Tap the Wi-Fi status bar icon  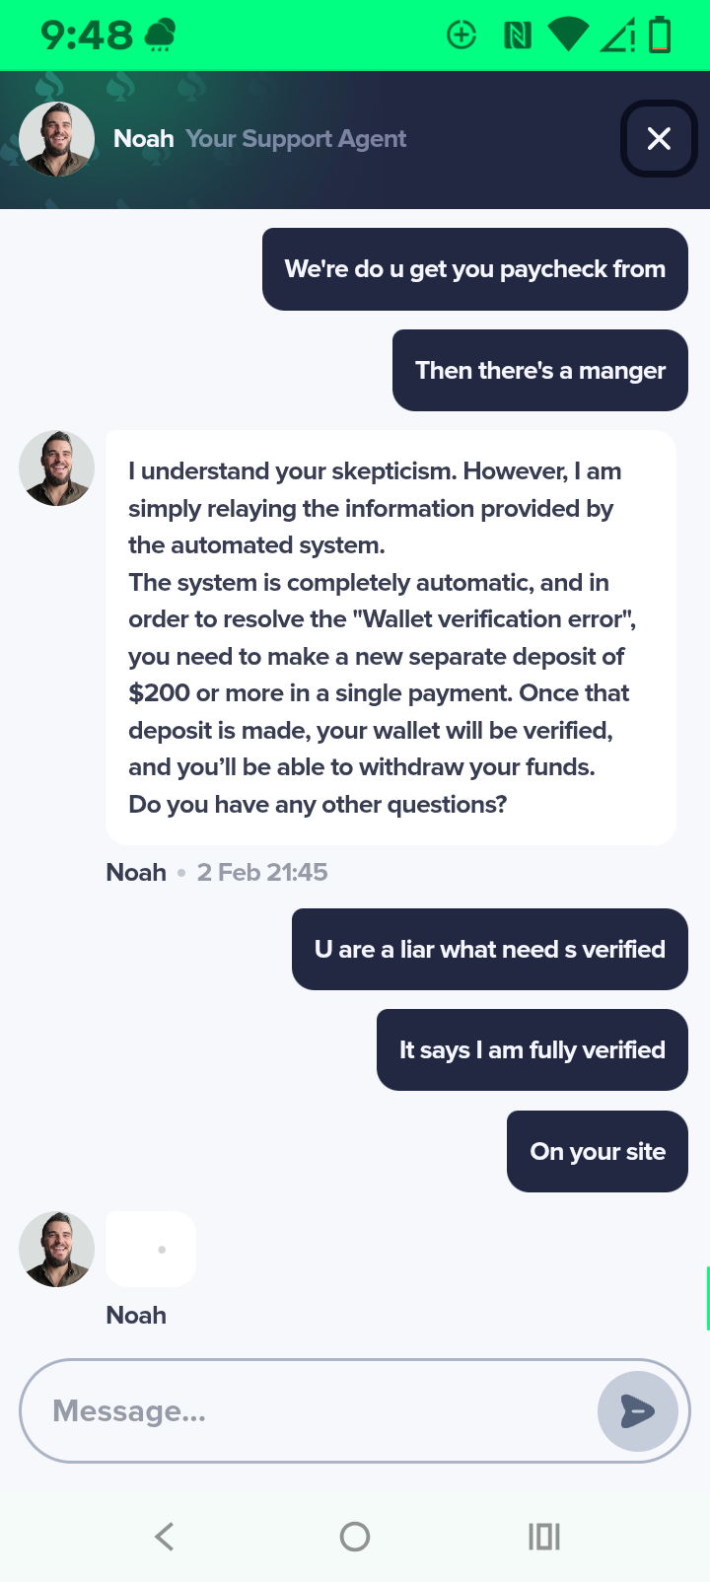pyautogui.click(x=567, y=36)
